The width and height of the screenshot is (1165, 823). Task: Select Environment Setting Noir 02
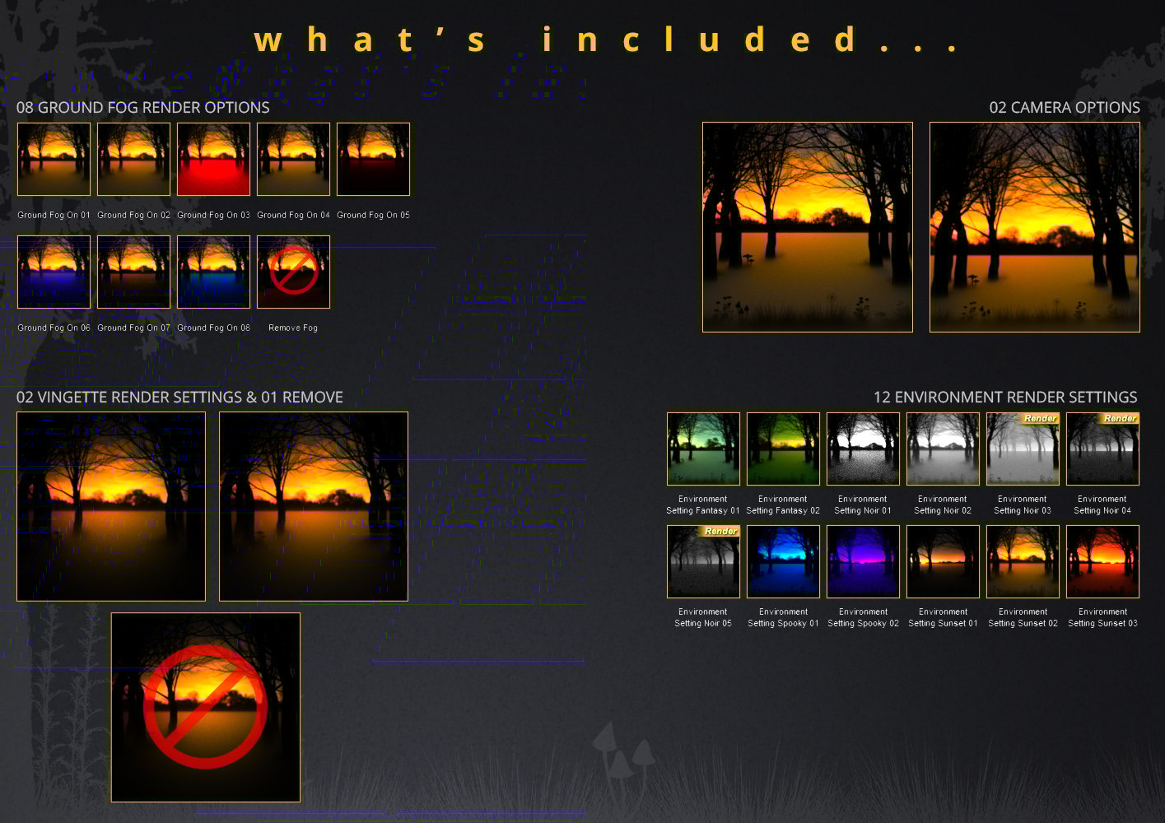click(x=943, y=449)
